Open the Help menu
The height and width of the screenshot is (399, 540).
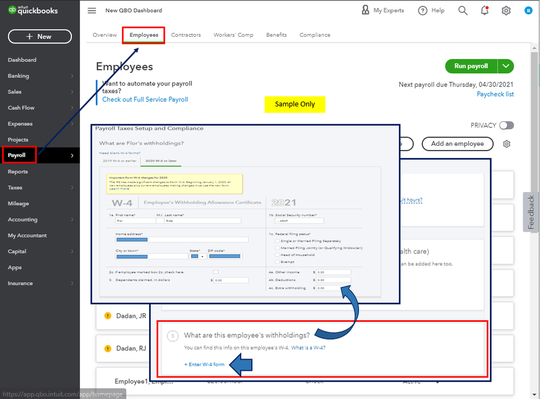(x=431, y=11)
